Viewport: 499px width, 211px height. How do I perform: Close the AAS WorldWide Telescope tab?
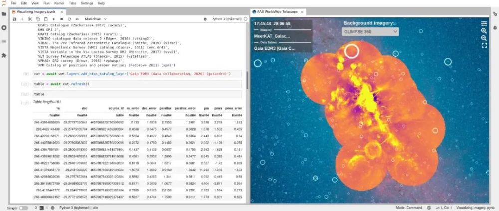tap(302, 12)
